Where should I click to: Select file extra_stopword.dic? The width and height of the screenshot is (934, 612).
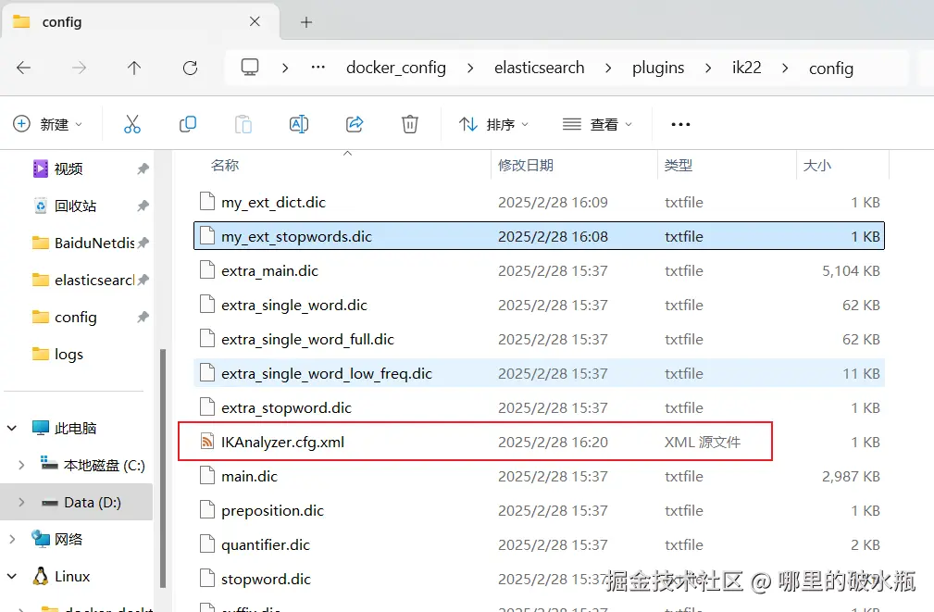(x=539, y=407)
